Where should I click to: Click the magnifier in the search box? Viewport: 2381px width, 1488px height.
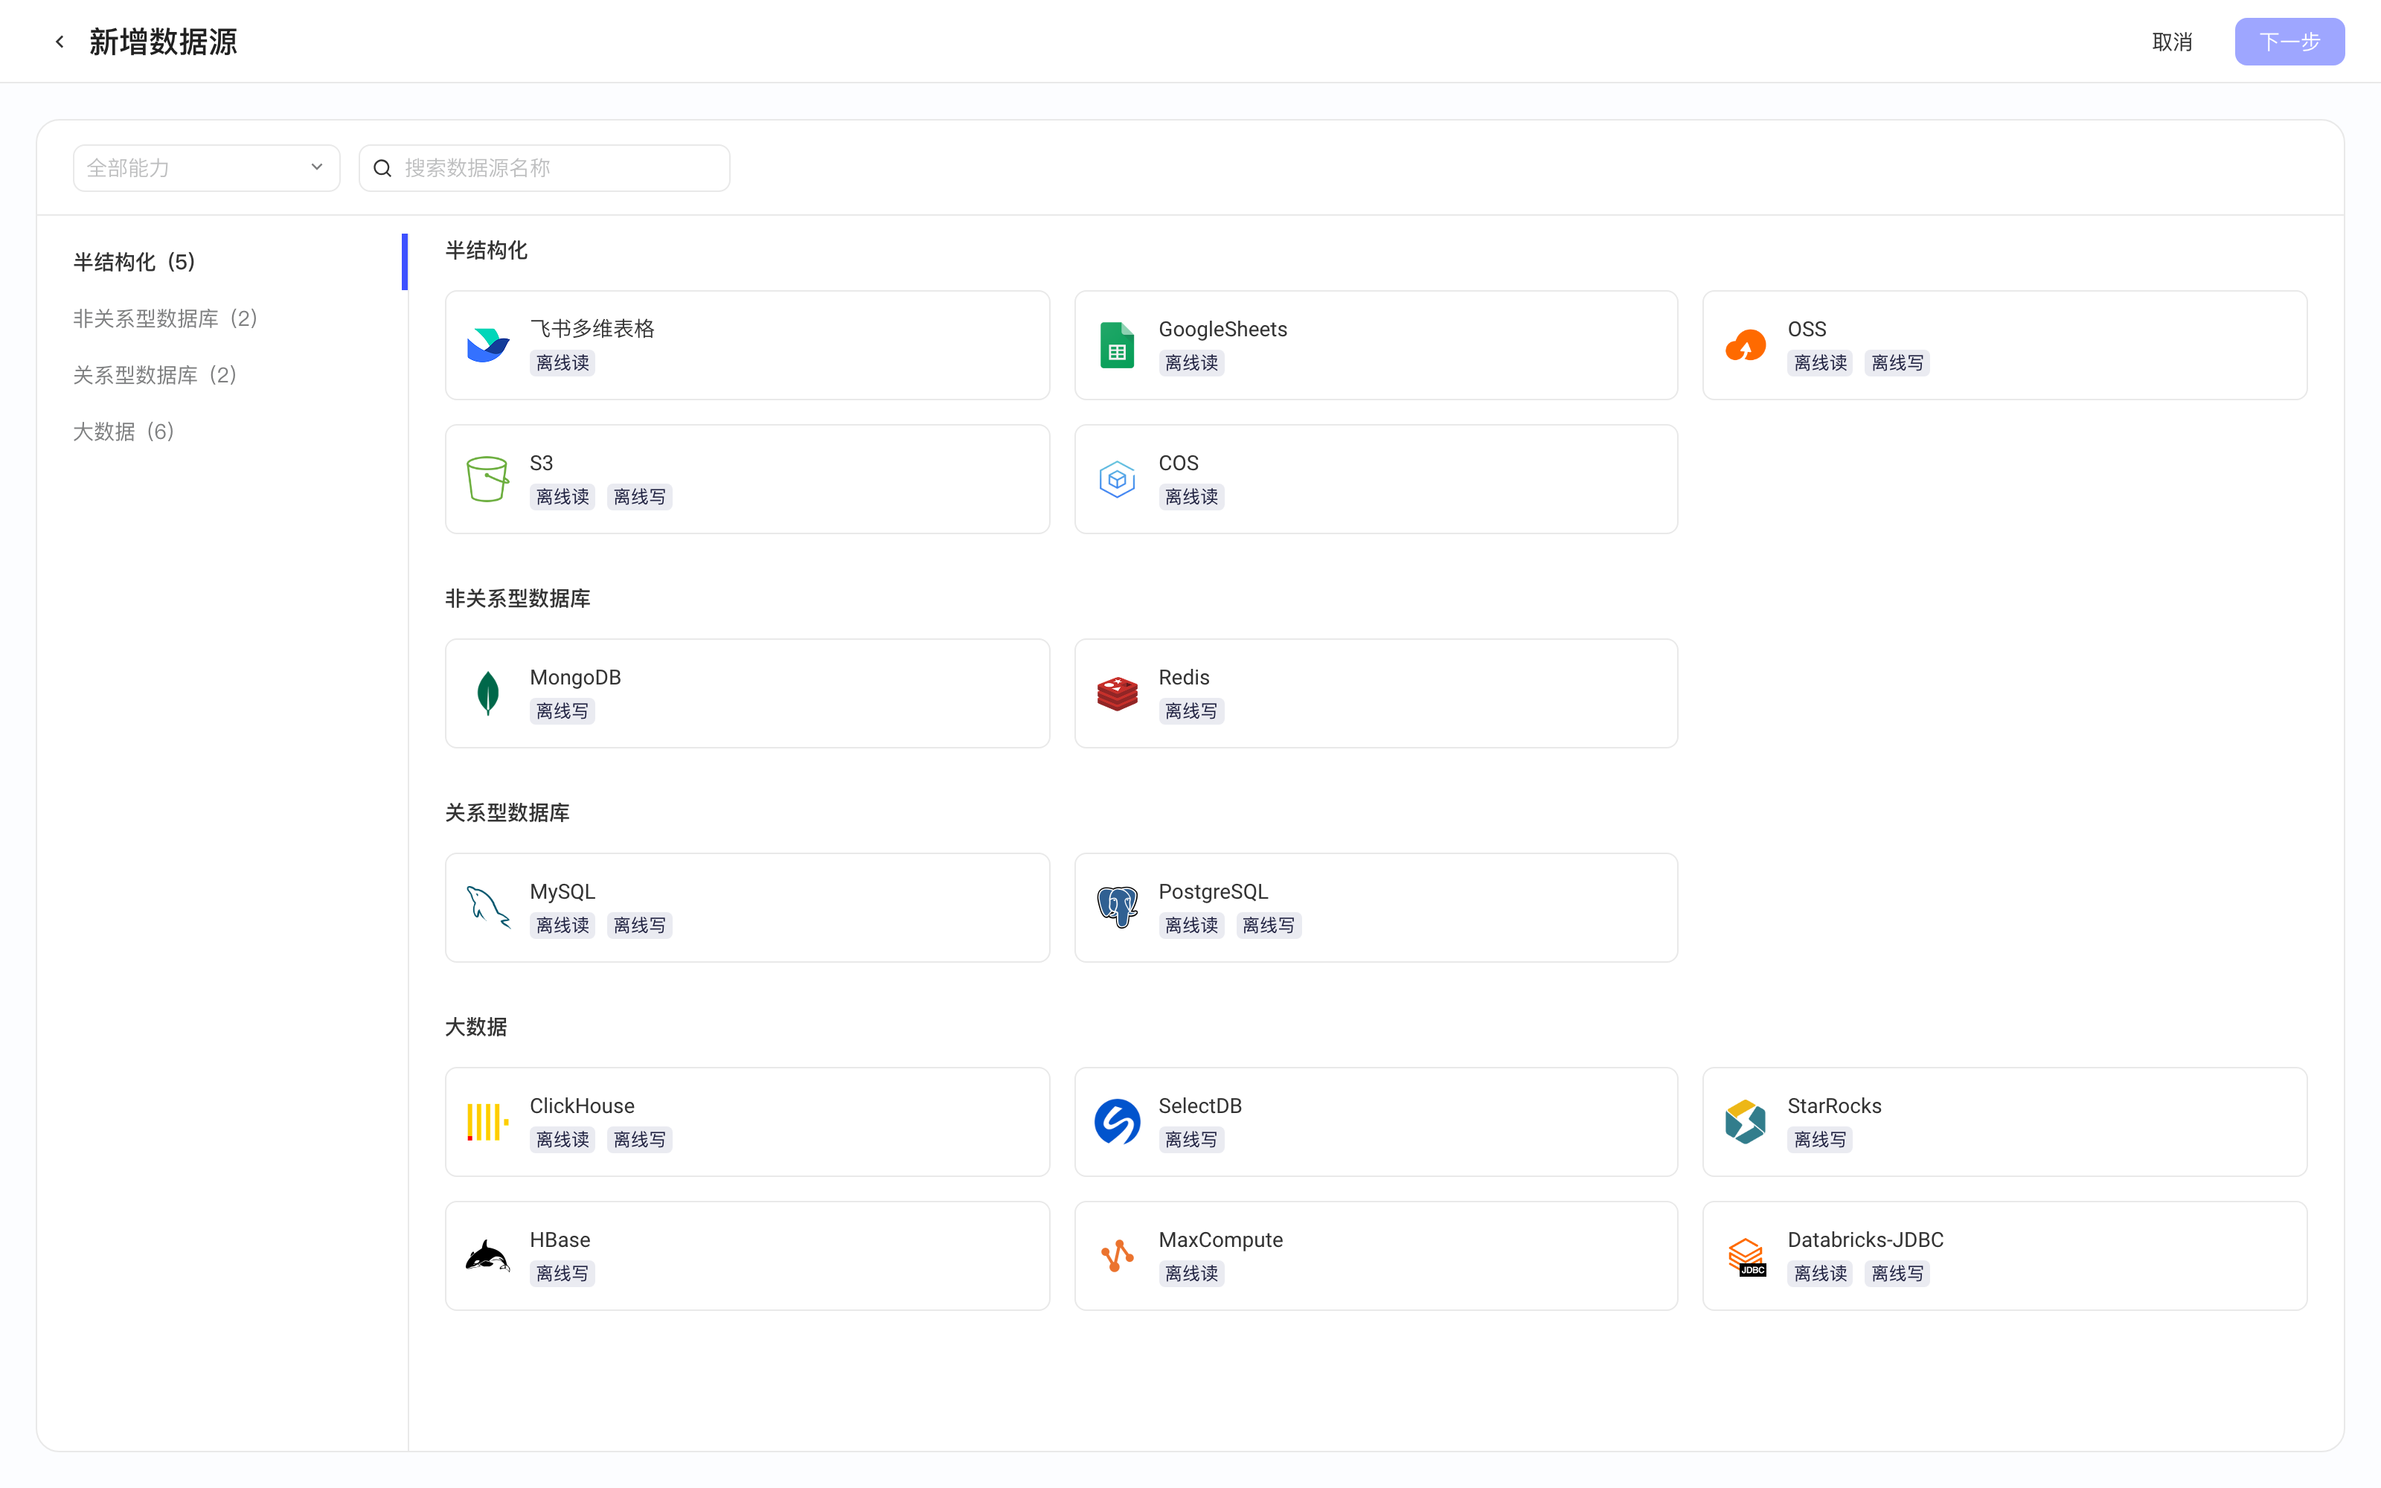(382, 168)
